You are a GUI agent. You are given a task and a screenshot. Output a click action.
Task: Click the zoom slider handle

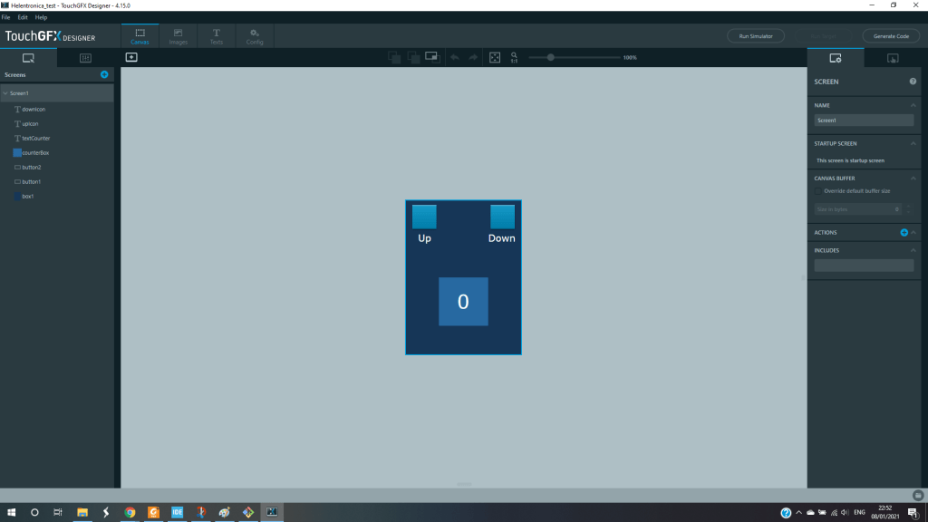550,57
